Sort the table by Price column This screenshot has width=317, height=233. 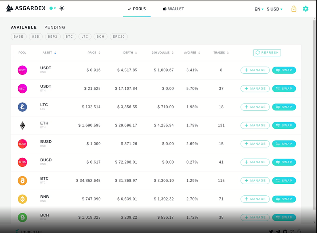pyautogui.click(x=94, y=53)
